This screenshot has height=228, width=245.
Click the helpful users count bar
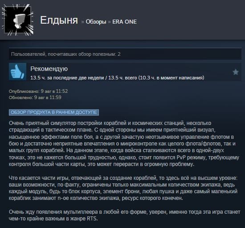pyautogui.click(x=125, y=54)
